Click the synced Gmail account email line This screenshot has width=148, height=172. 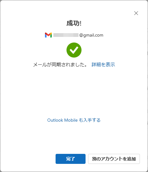tap(74, 35)
